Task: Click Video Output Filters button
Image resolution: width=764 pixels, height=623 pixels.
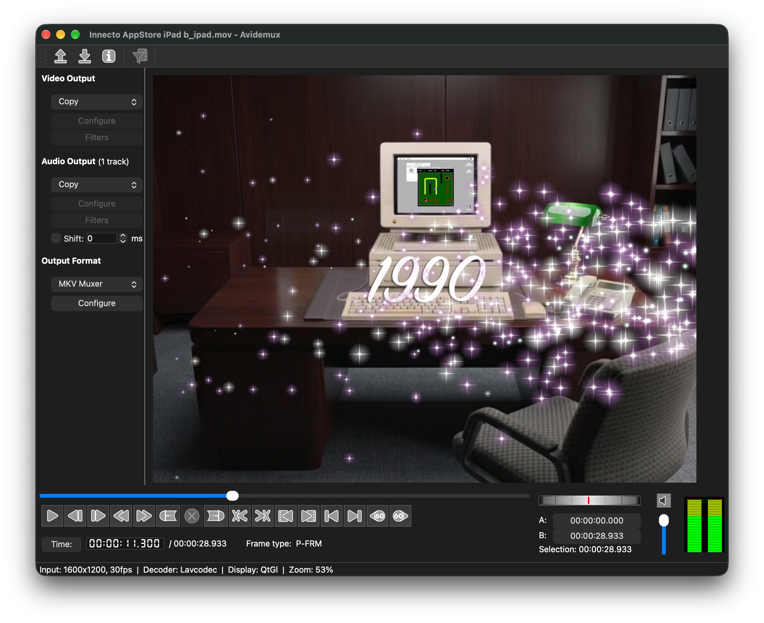Action: (97, 137)
